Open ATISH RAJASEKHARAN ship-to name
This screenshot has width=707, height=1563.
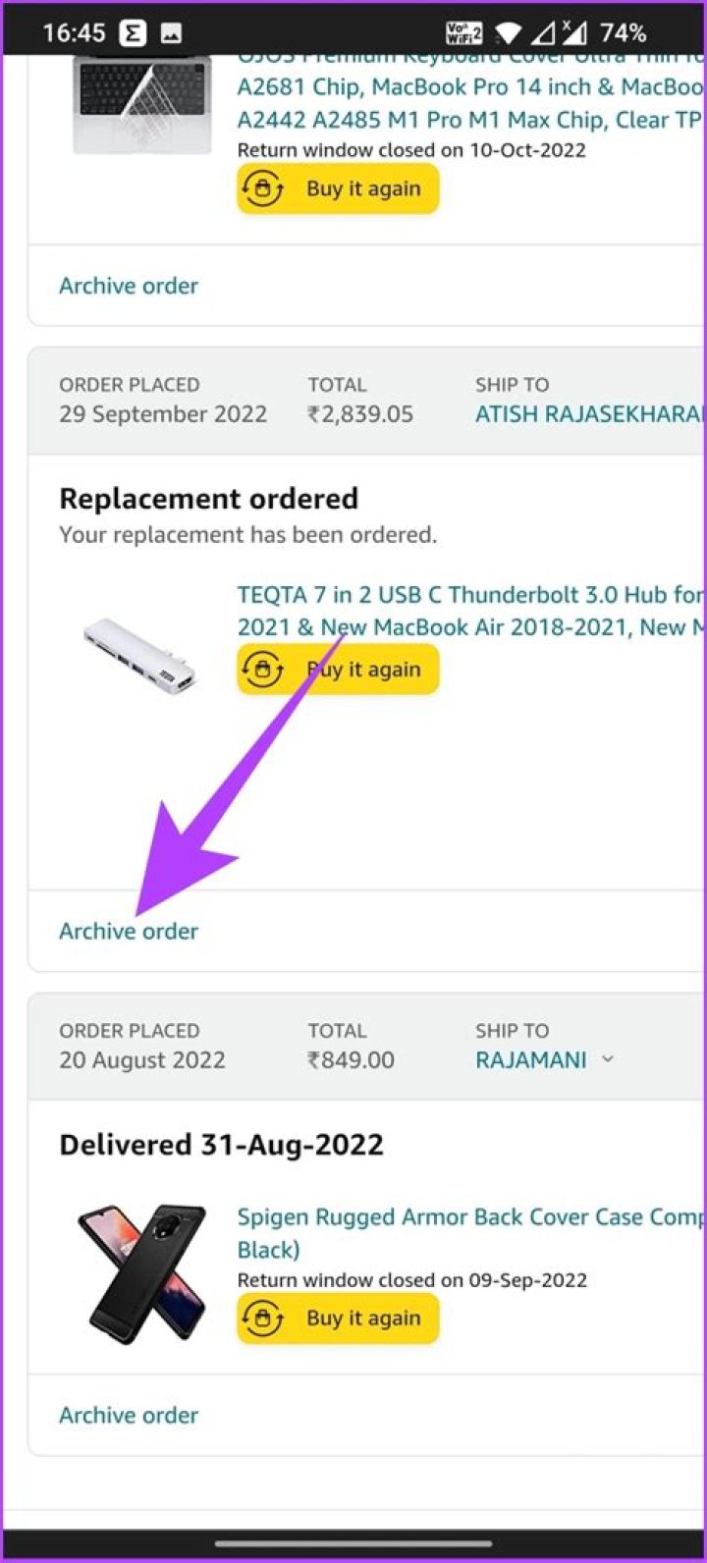[589, 413]
